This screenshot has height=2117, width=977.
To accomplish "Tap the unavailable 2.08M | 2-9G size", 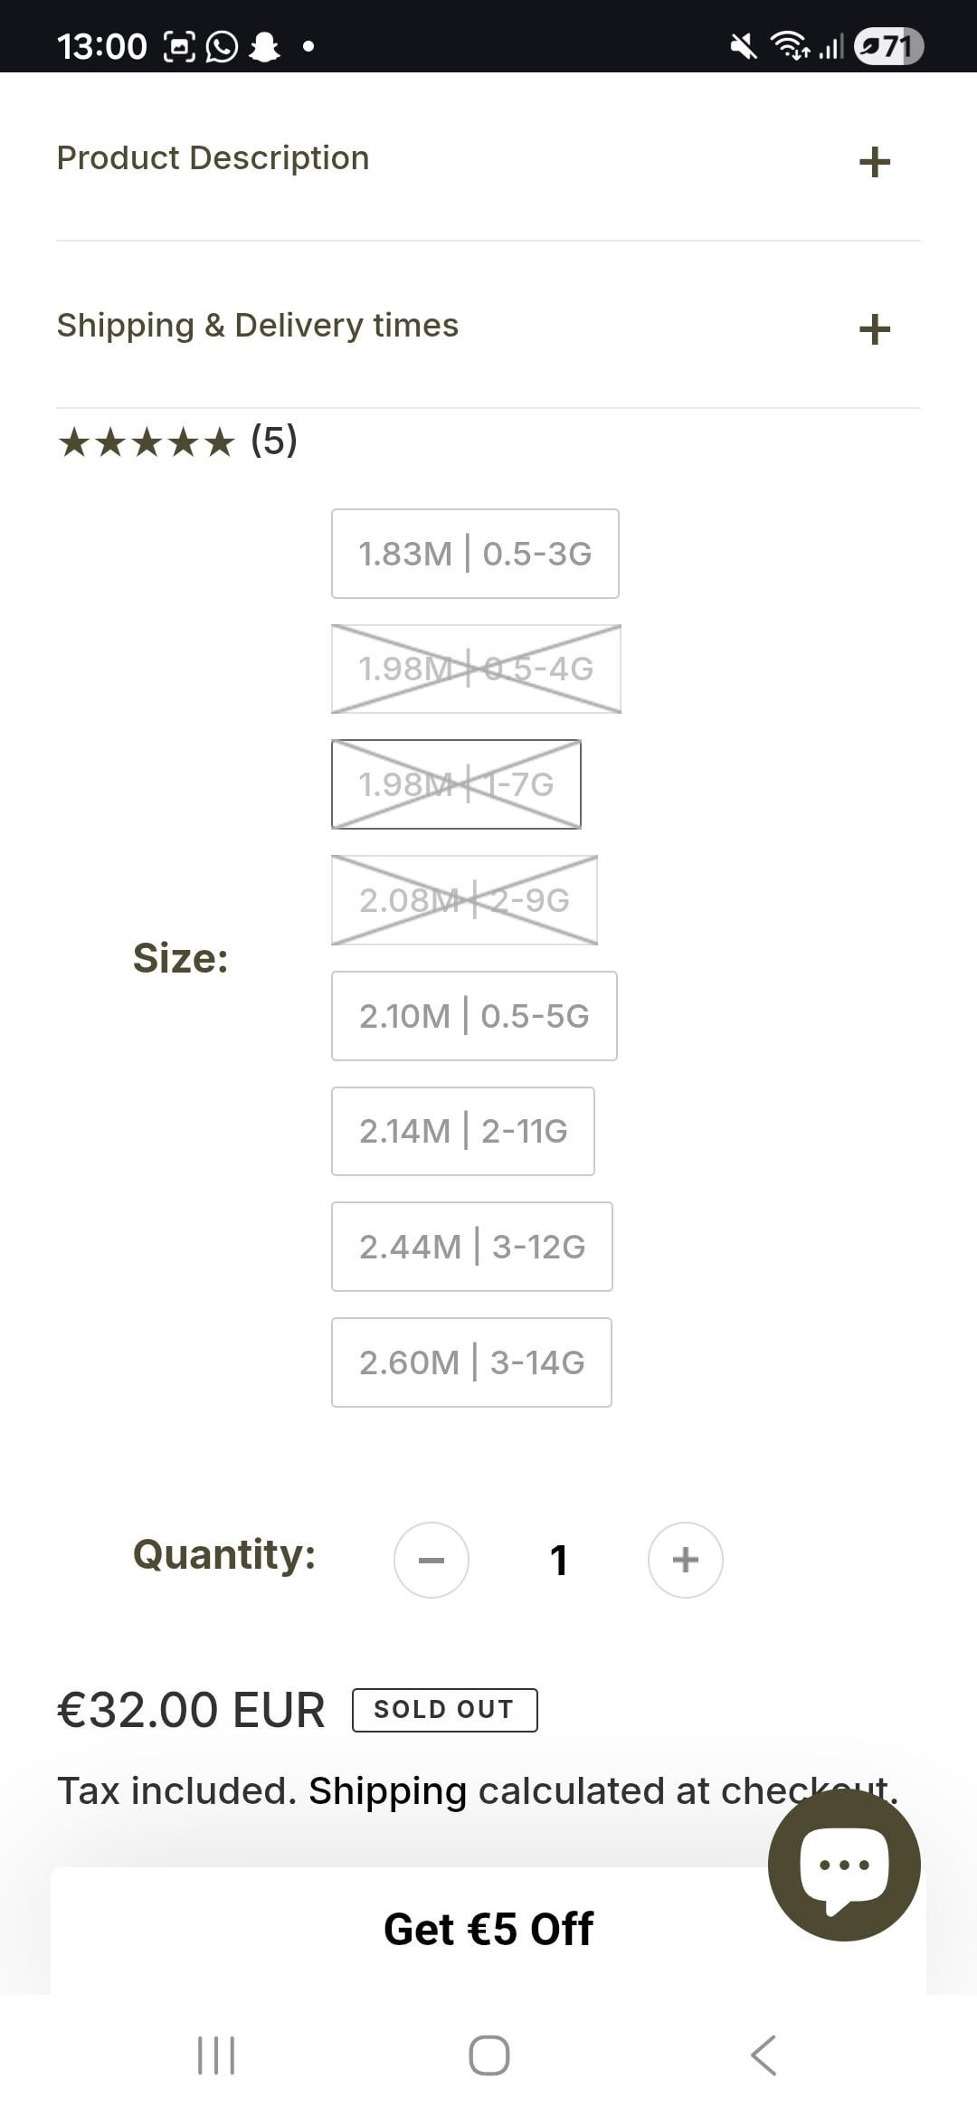I will [464, 900].
